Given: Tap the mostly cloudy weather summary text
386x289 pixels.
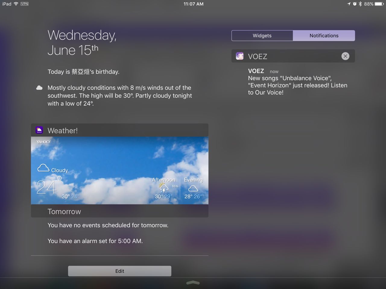Looking at the screenshot, I should (x=120, y=95).
